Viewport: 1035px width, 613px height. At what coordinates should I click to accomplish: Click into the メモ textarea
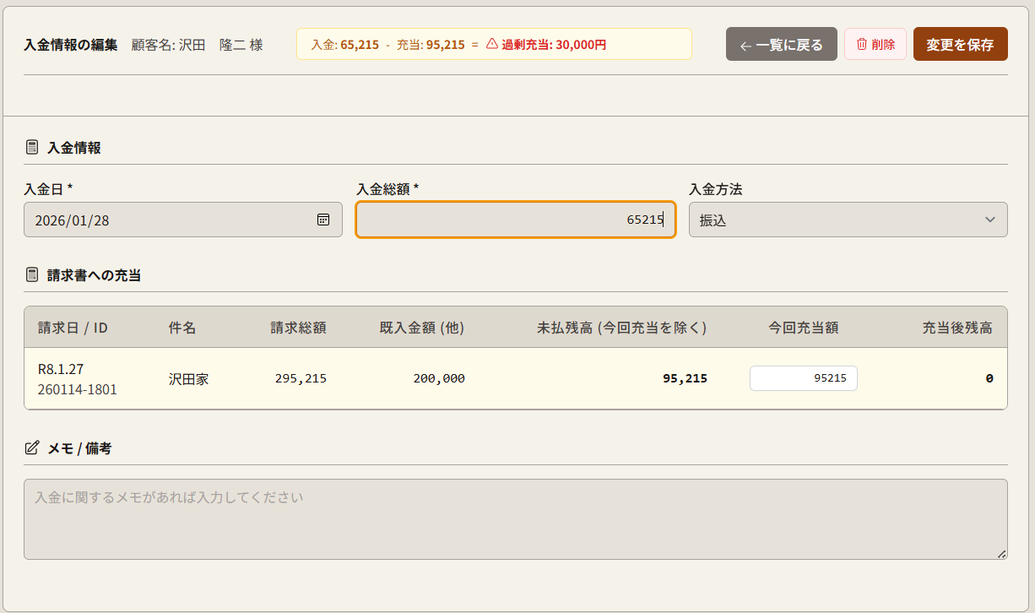[x=515, y=519]
